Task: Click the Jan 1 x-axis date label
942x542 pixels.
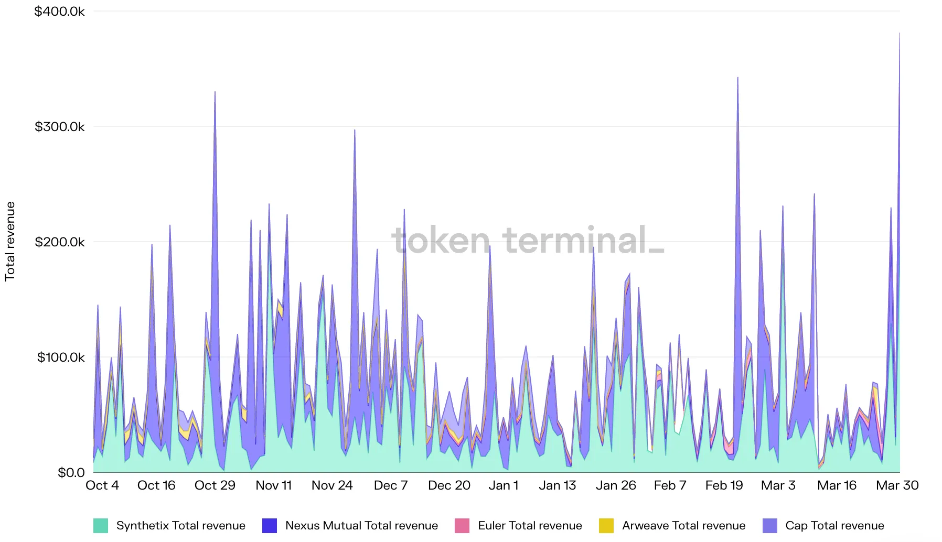Action: [x=504, y=485]
